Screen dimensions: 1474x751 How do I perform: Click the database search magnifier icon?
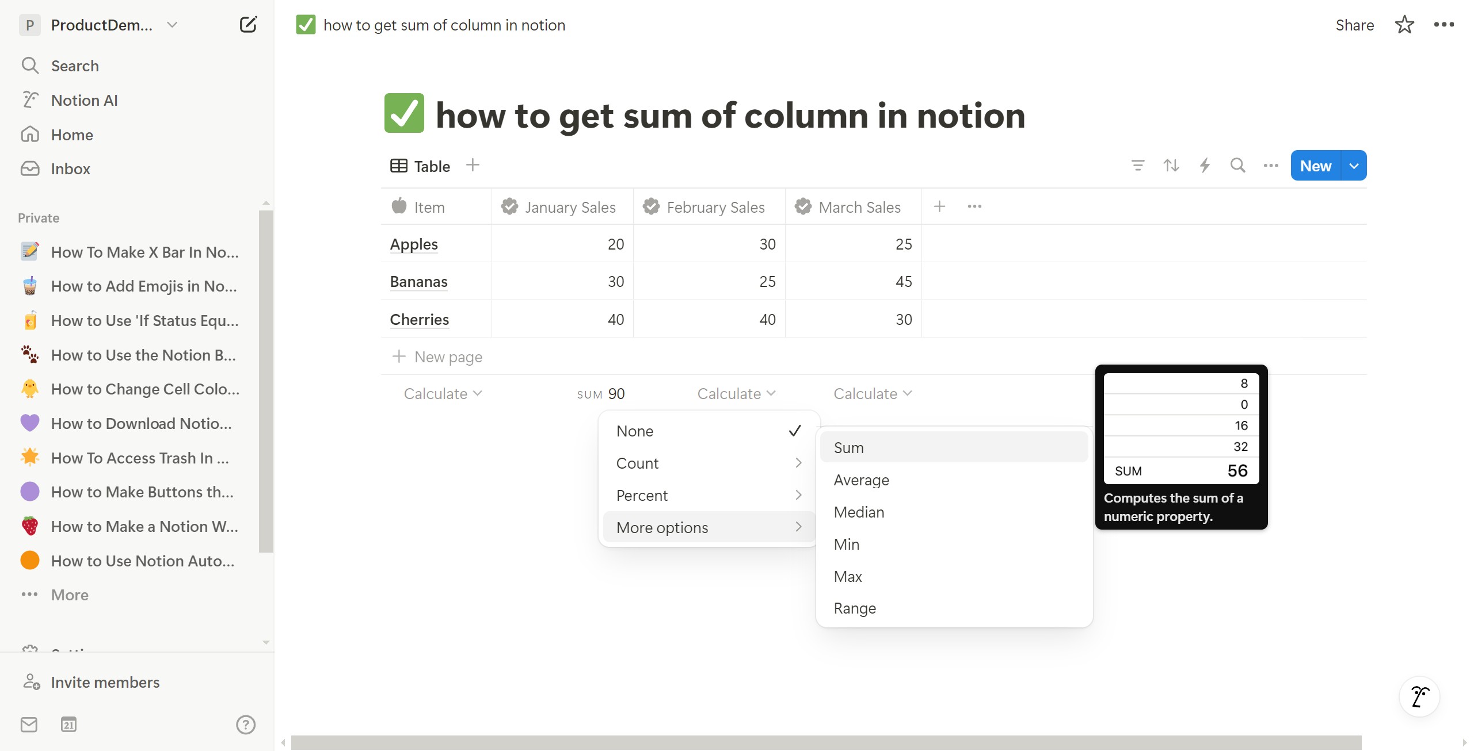tap(1237, 166)
